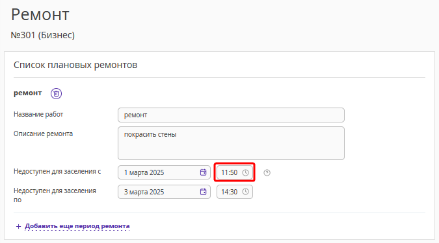Show help via question mark icon
Viewport: 439px width, 243px height.
click(267, 173)
